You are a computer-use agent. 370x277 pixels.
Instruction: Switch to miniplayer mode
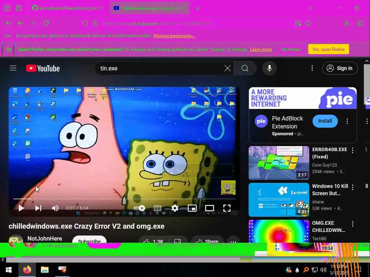pos(192,208)
